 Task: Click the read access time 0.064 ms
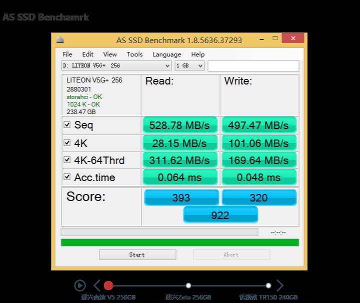pos(180,177)
